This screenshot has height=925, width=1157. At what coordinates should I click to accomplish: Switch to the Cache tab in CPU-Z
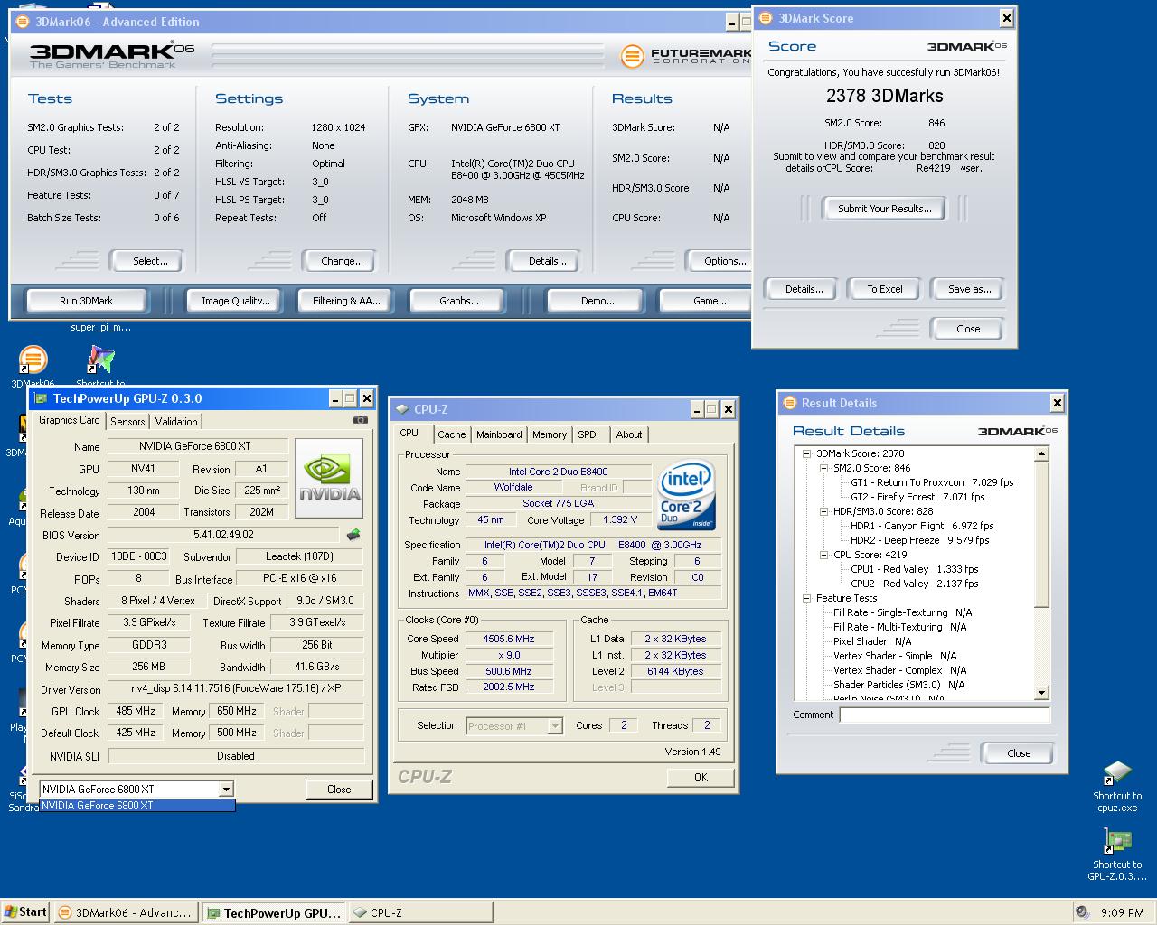point(452,434)
